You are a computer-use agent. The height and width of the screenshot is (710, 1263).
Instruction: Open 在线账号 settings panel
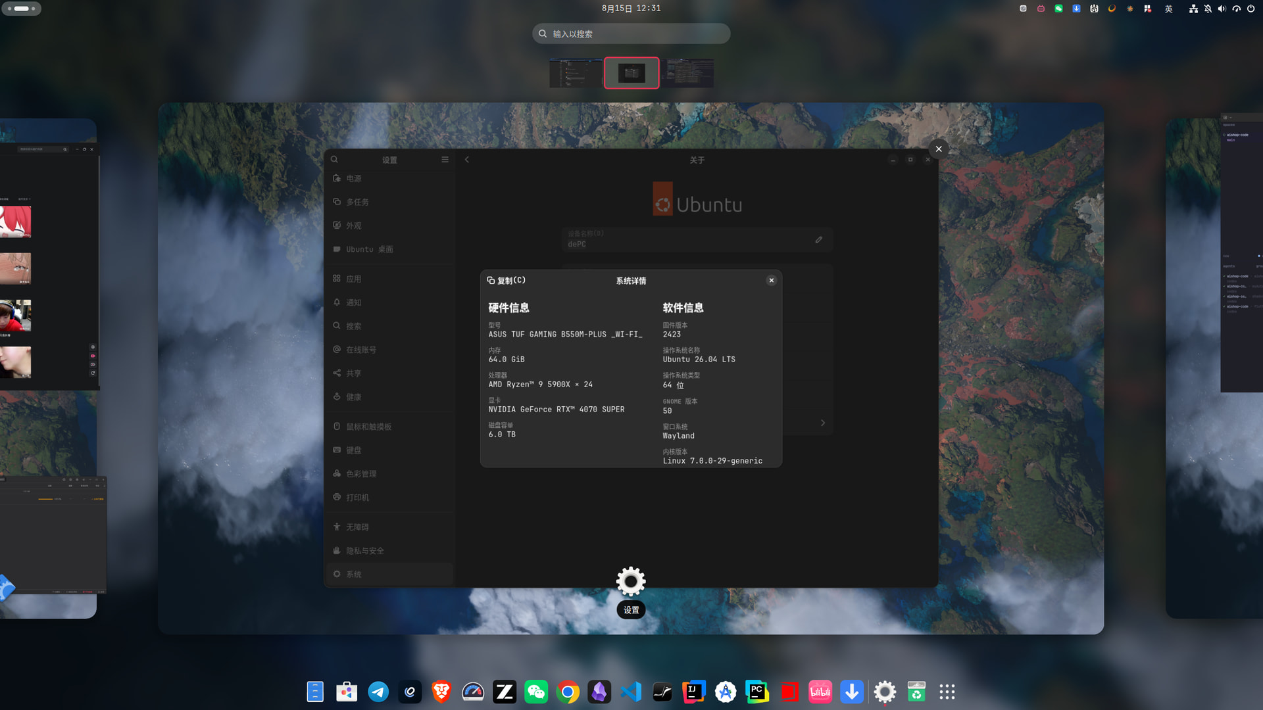click(389, 350)
